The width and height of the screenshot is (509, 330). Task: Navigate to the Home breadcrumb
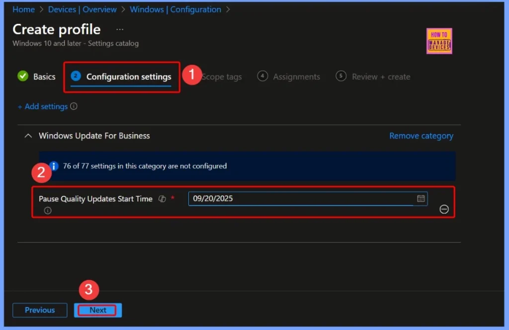tap(23, 9)
